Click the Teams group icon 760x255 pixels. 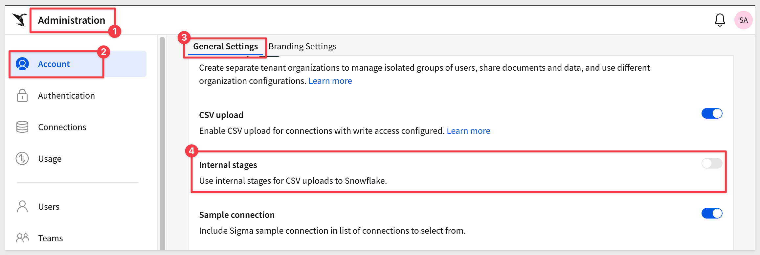pyautogui.click(x=22, y=238)
